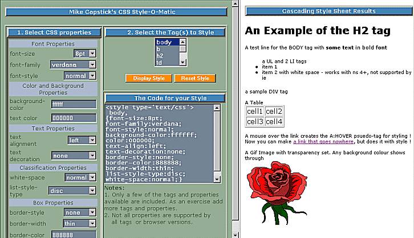Select the td tag in the list
Screen dimensions: 414x238
168,63
